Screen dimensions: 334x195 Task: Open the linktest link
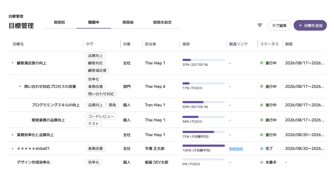click(236, 149)
